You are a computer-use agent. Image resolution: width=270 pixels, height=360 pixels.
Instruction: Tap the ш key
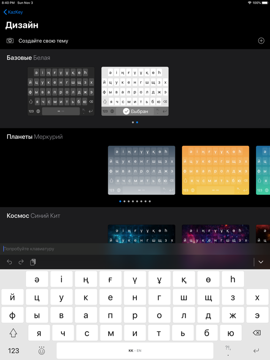(x=184, y=297)
